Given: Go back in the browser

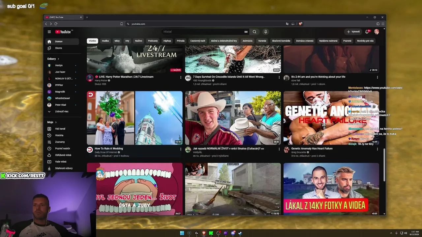Looking at the screenshot, I should pos(46,24).
